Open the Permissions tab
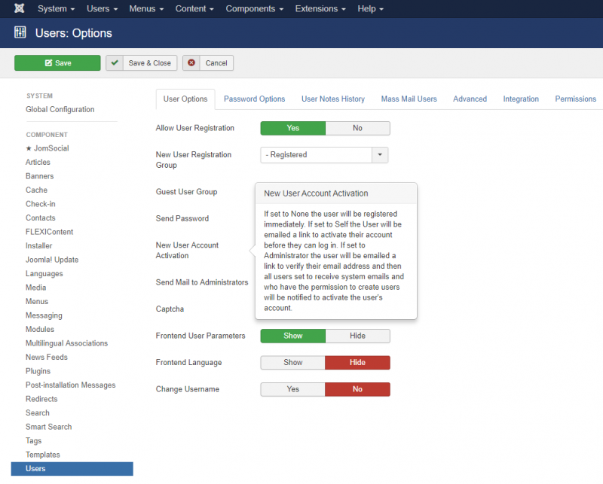 575,99
